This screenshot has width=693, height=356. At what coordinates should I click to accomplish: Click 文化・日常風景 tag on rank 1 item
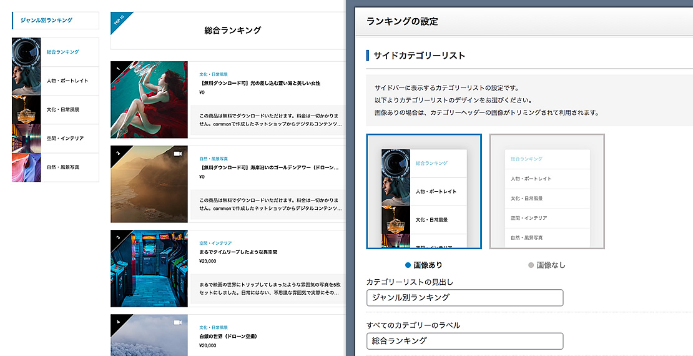[x=214, y=74]
